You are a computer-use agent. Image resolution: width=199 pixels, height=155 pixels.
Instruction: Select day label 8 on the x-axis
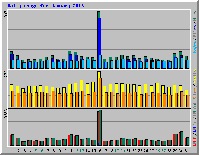click(54, 151)
